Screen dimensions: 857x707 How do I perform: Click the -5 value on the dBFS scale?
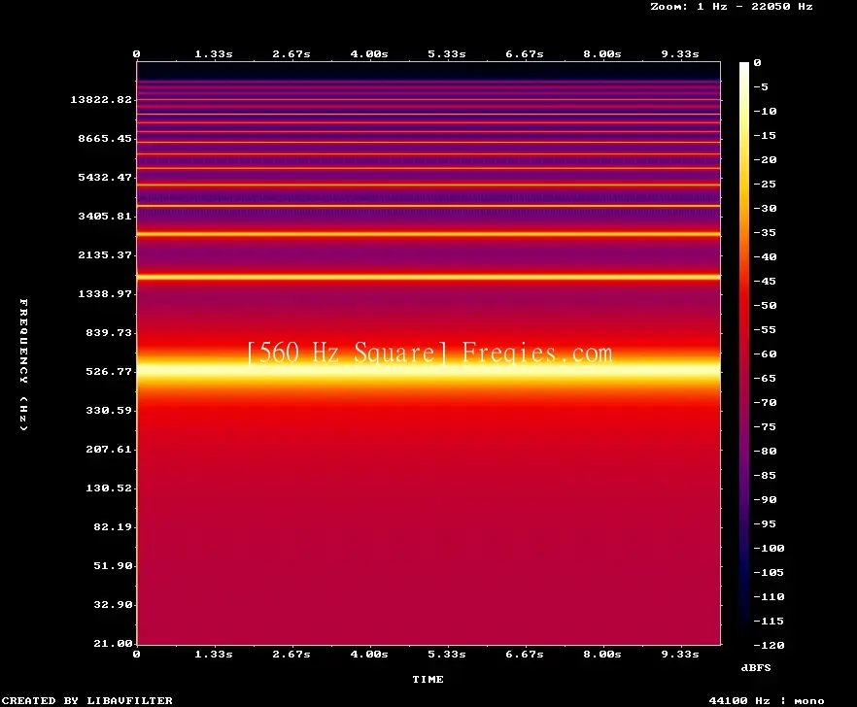tap(761, 86)
